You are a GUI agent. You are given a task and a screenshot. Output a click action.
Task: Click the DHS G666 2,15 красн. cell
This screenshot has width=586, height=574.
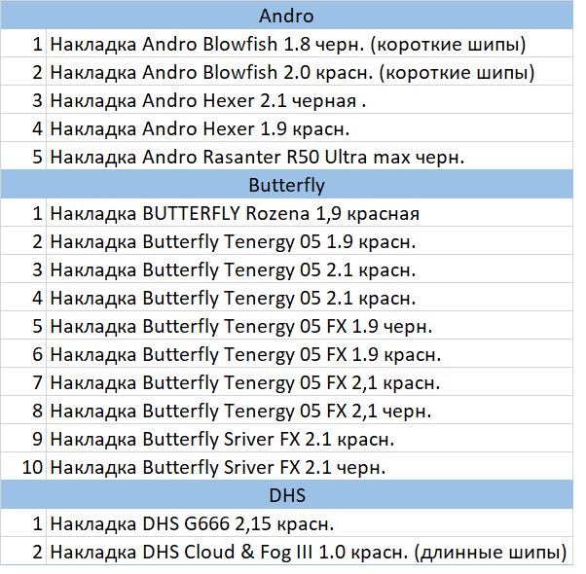(310, 522)
